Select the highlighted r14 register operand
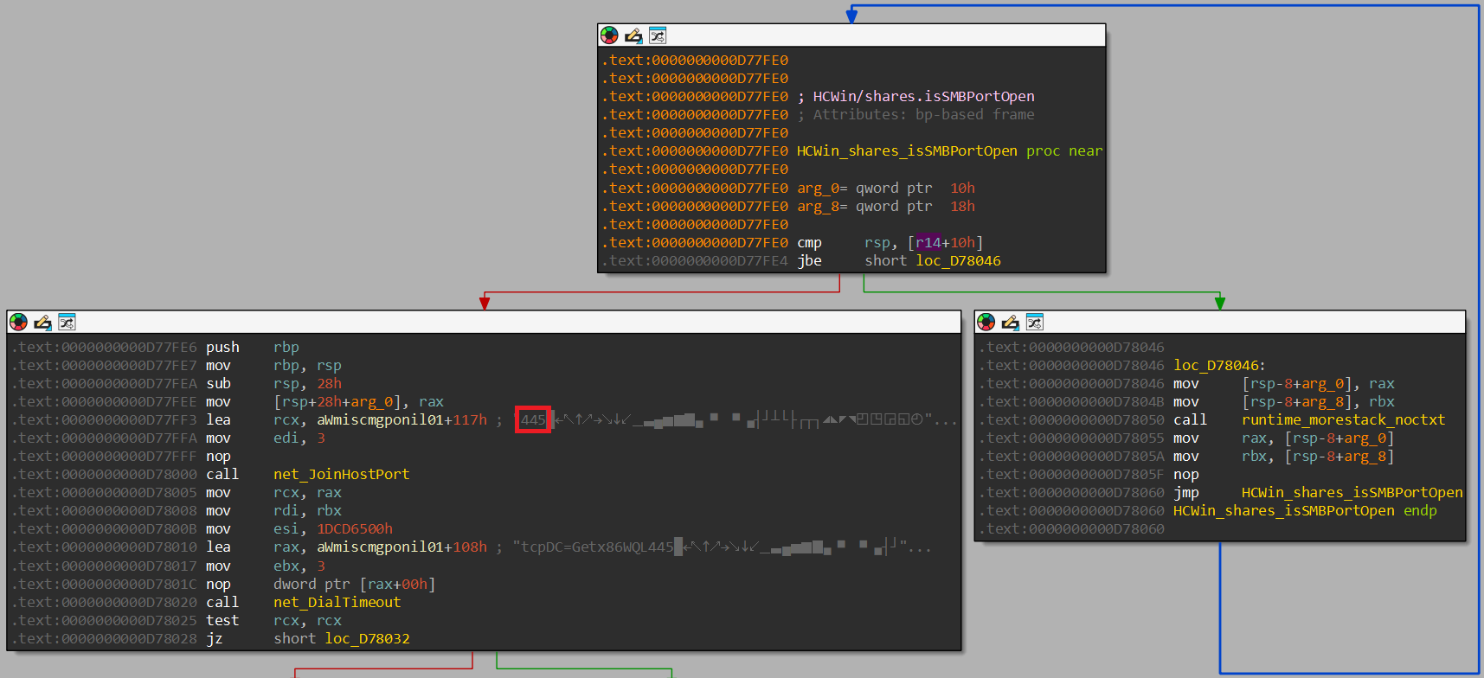 [x=928, y=242]
